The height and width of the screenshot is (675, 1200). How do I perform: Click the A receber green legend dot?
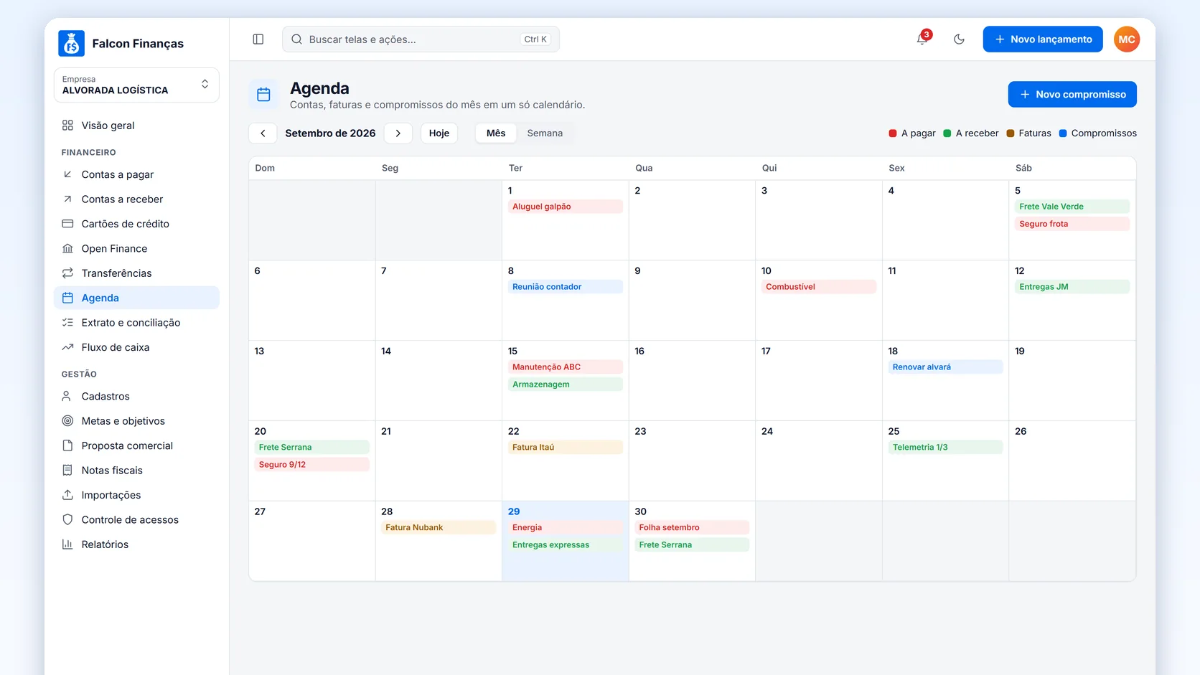point(947,133)
